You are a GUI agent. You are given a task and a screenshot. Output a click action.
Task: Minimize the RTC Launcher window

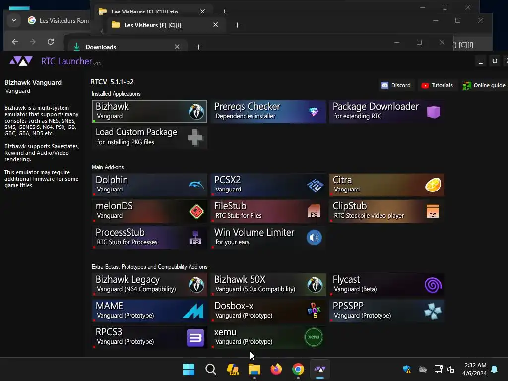[481, 61]
